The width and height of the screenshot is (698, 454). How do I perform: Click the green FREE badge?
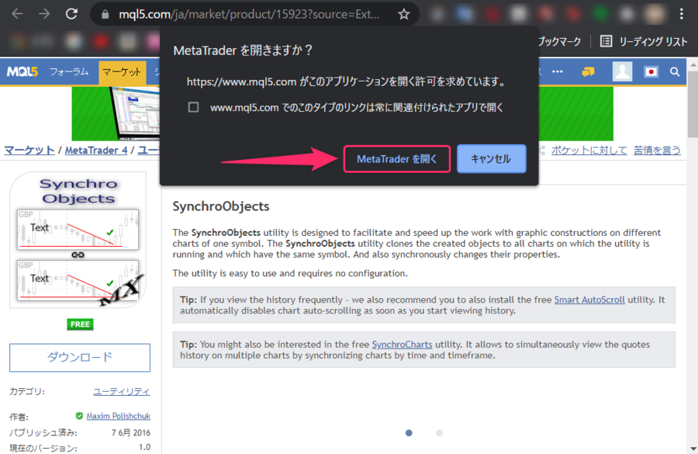coord(80,324)
